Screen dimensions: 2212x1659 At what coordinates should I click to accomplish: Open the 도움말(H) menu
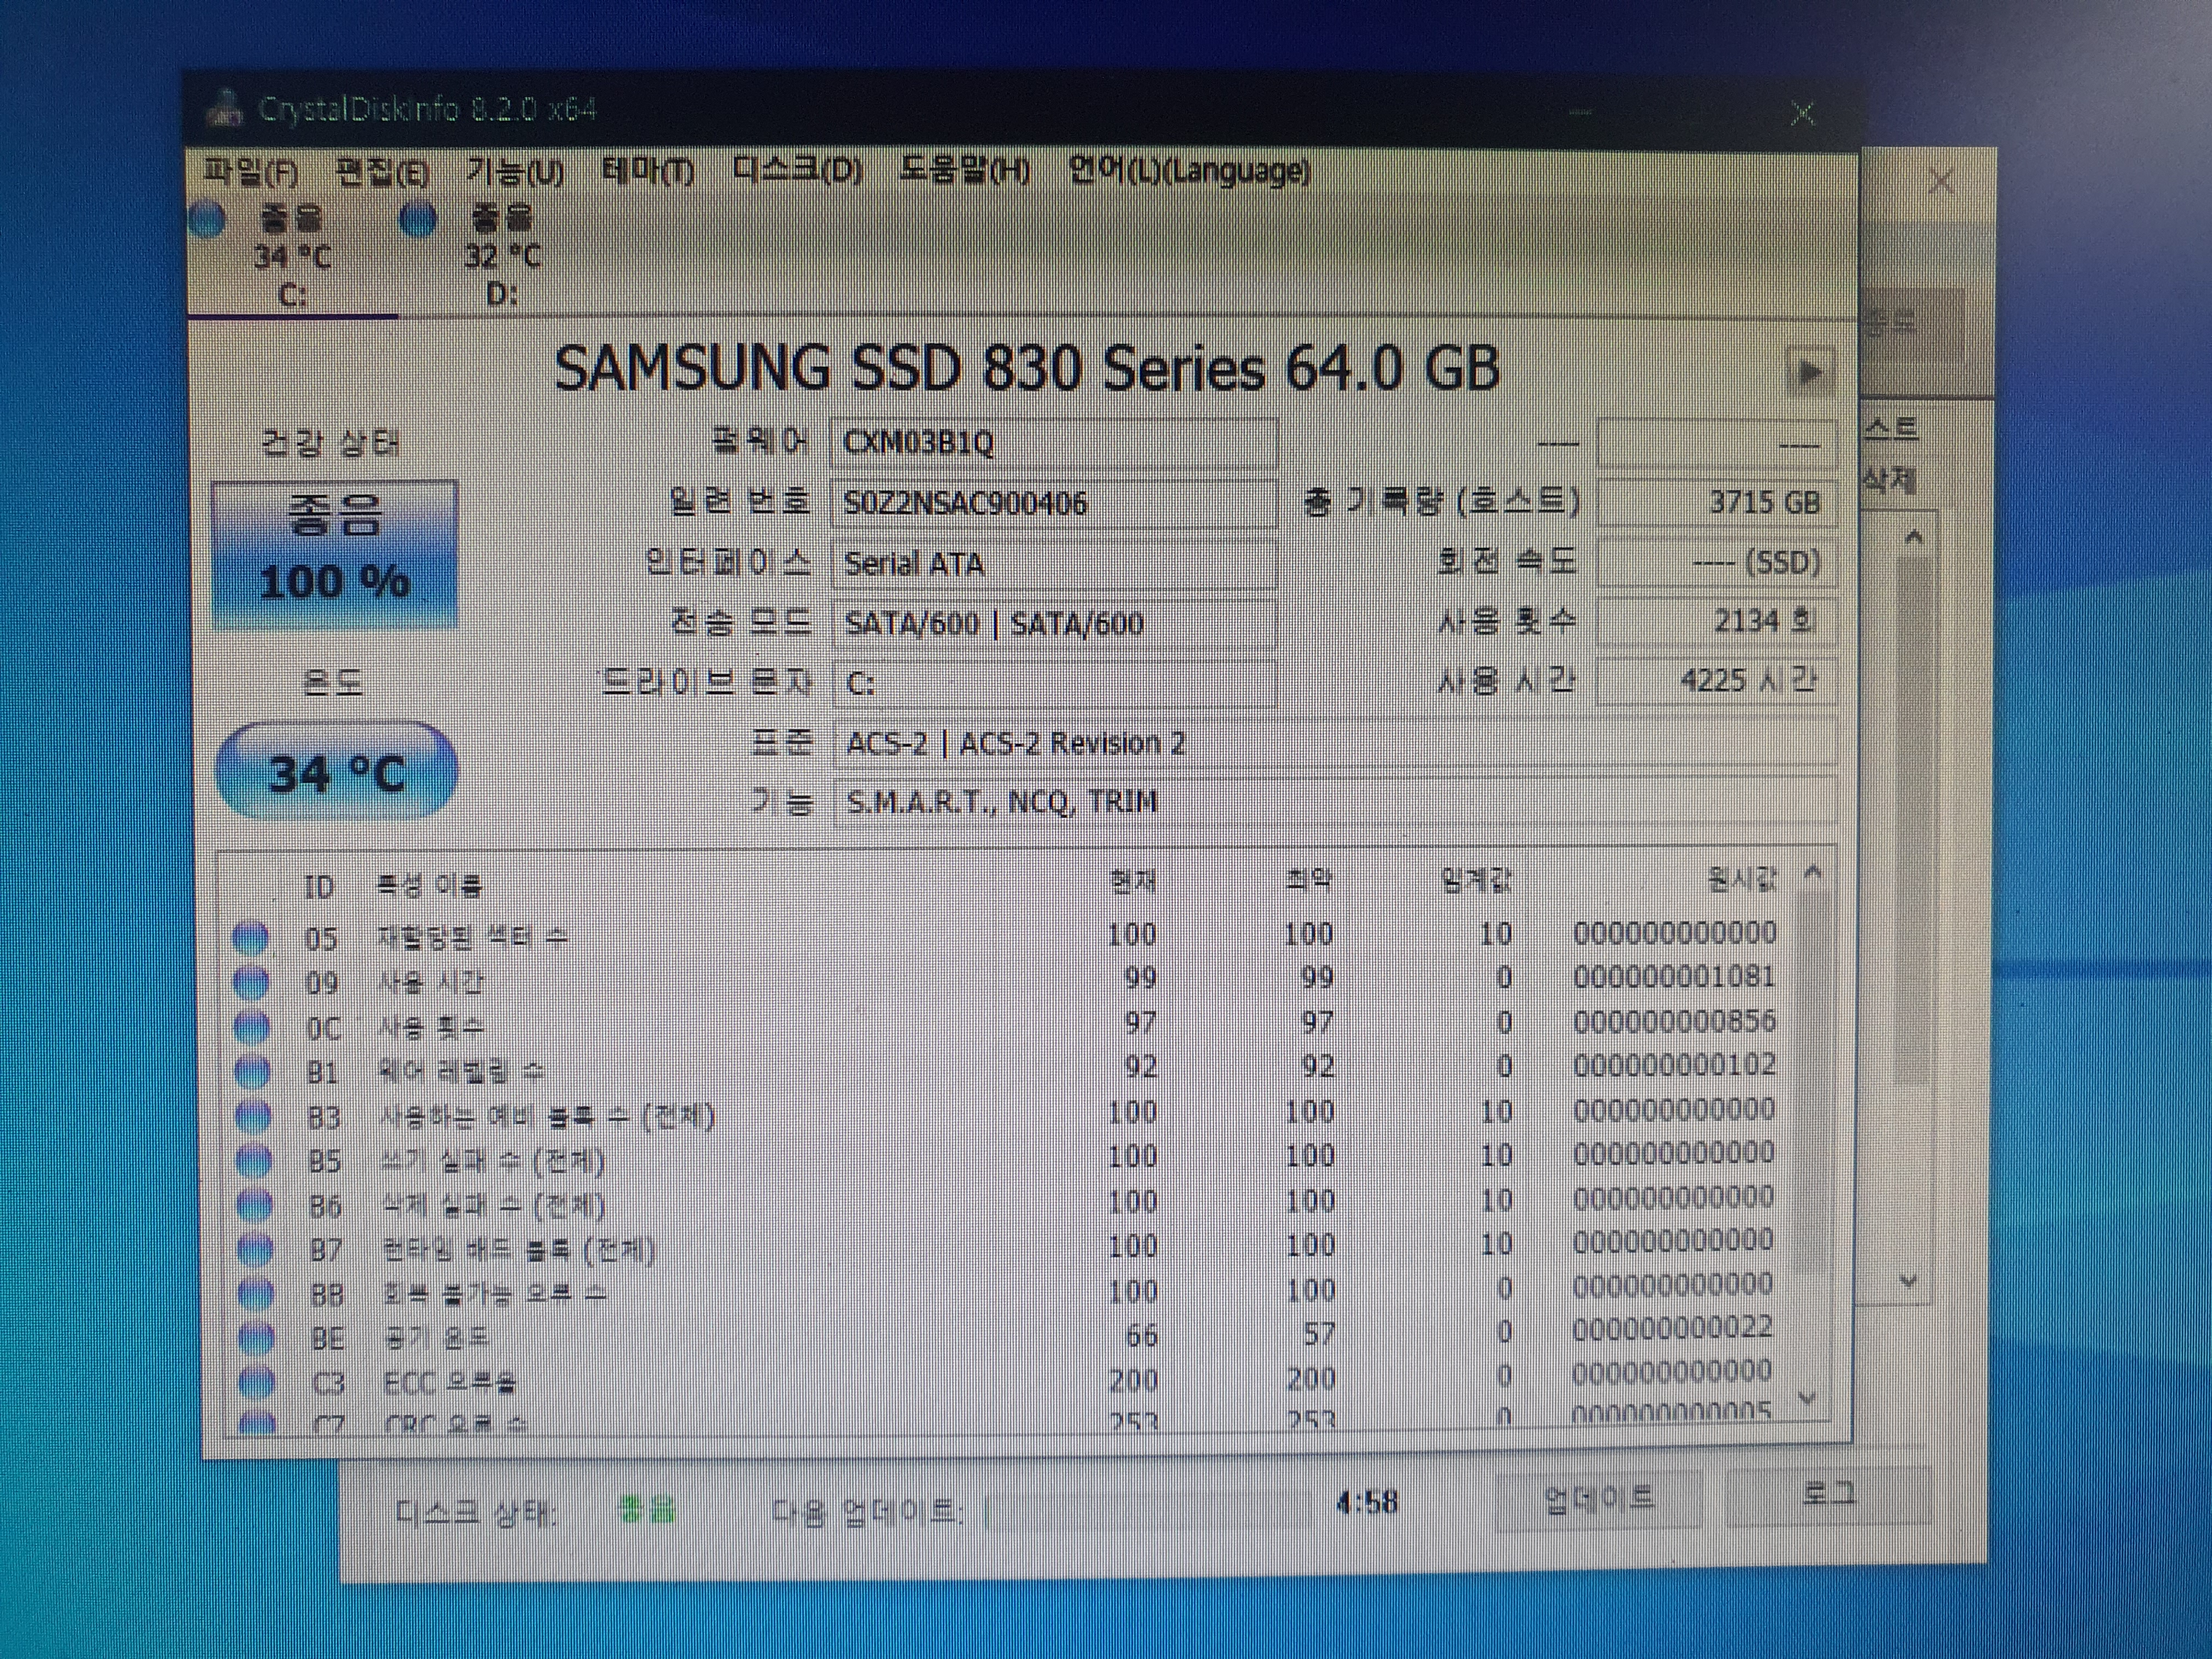964,171
